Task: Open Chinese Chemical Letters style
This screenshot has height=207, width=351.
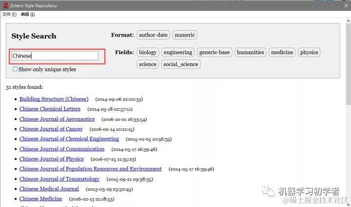Action: tap(50, 109)
